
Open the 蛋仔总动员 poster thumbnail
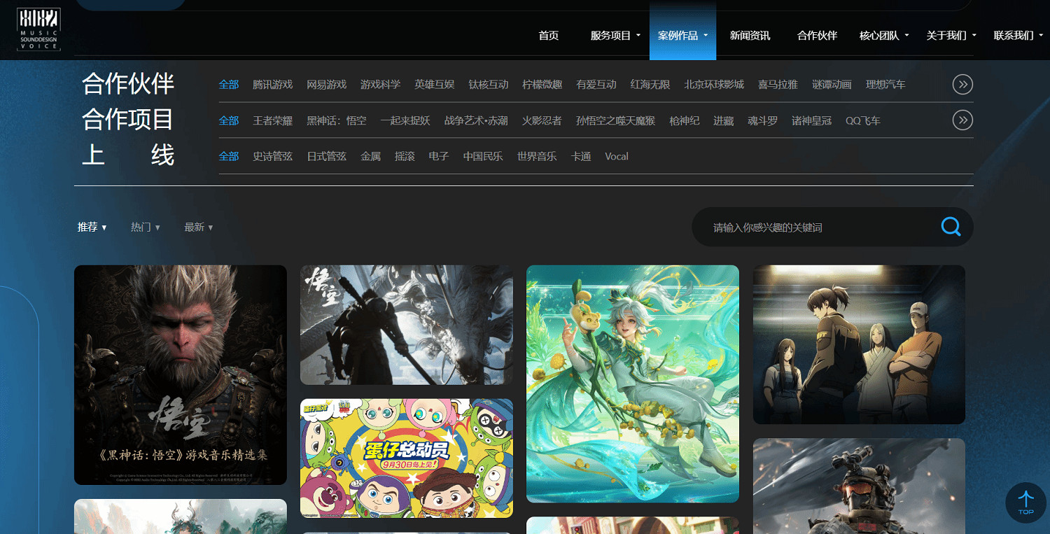pyautogui.click(x=406, y=457)
